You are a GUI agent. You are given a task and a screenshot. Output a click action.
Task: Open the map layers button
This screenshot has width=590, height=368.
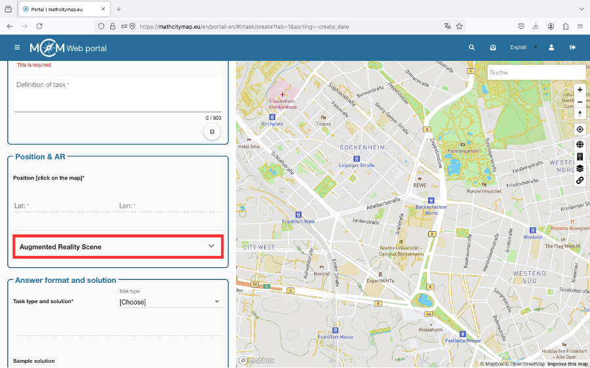580,168
